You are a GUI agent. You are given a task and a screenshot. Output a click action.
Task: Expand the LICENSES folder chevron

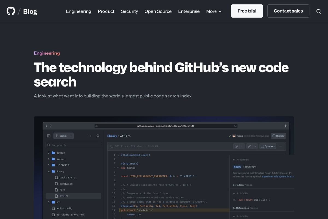(x=49, y=165)
